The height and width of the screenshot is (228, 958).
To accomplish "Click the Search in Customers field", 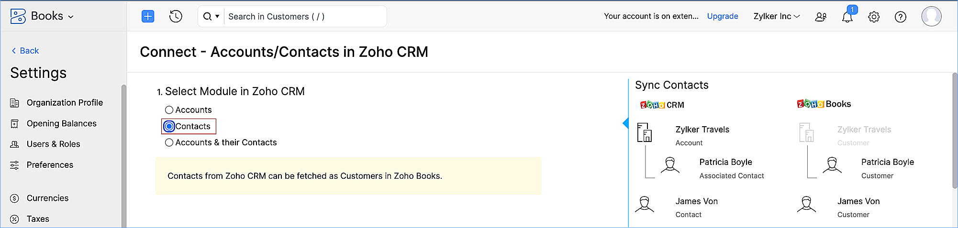I will (305, 17).
